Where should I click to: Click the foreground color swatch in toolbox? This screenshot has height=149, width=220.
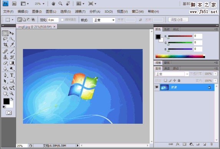(x=6, y=101)
